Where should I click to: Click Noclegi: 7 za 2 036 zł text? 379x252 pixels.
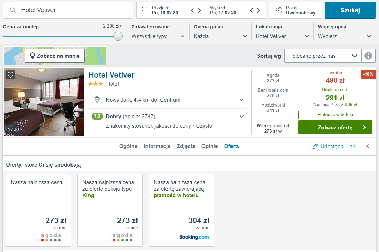(x=335, y=105)
